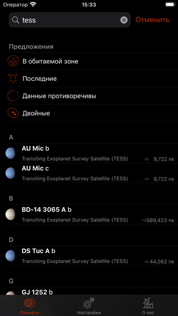Tap the search field containing tess
The image size is (178, 316).
[x=69, y=20]
